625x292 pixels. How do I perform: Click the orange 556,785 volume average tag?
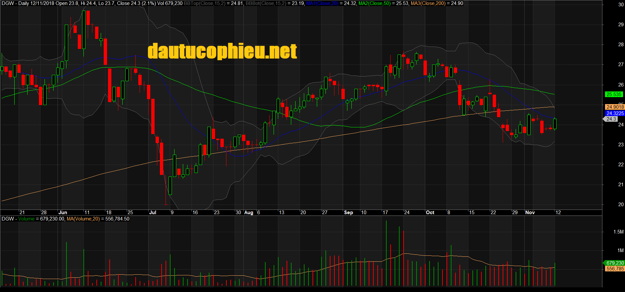coord(615,269)
